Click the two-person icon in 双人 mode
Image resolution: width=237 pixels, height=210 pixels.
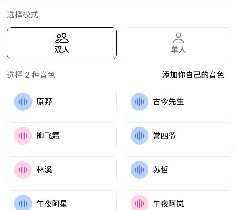(x=62, y=38)
